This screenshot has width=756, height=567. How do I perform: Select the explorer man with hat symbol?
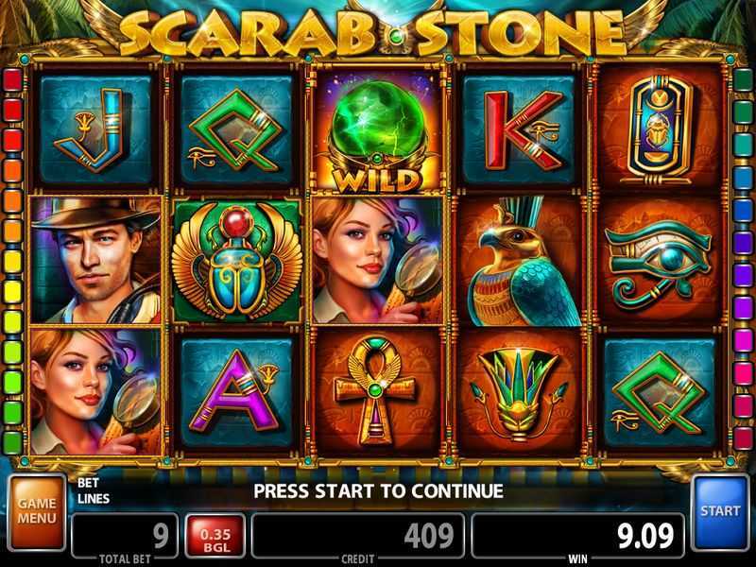point(95,259)
